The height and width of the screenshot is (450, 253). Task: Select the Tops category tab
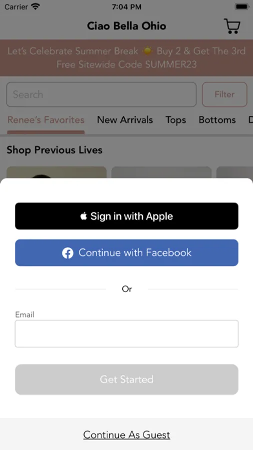tap(176, 120)
